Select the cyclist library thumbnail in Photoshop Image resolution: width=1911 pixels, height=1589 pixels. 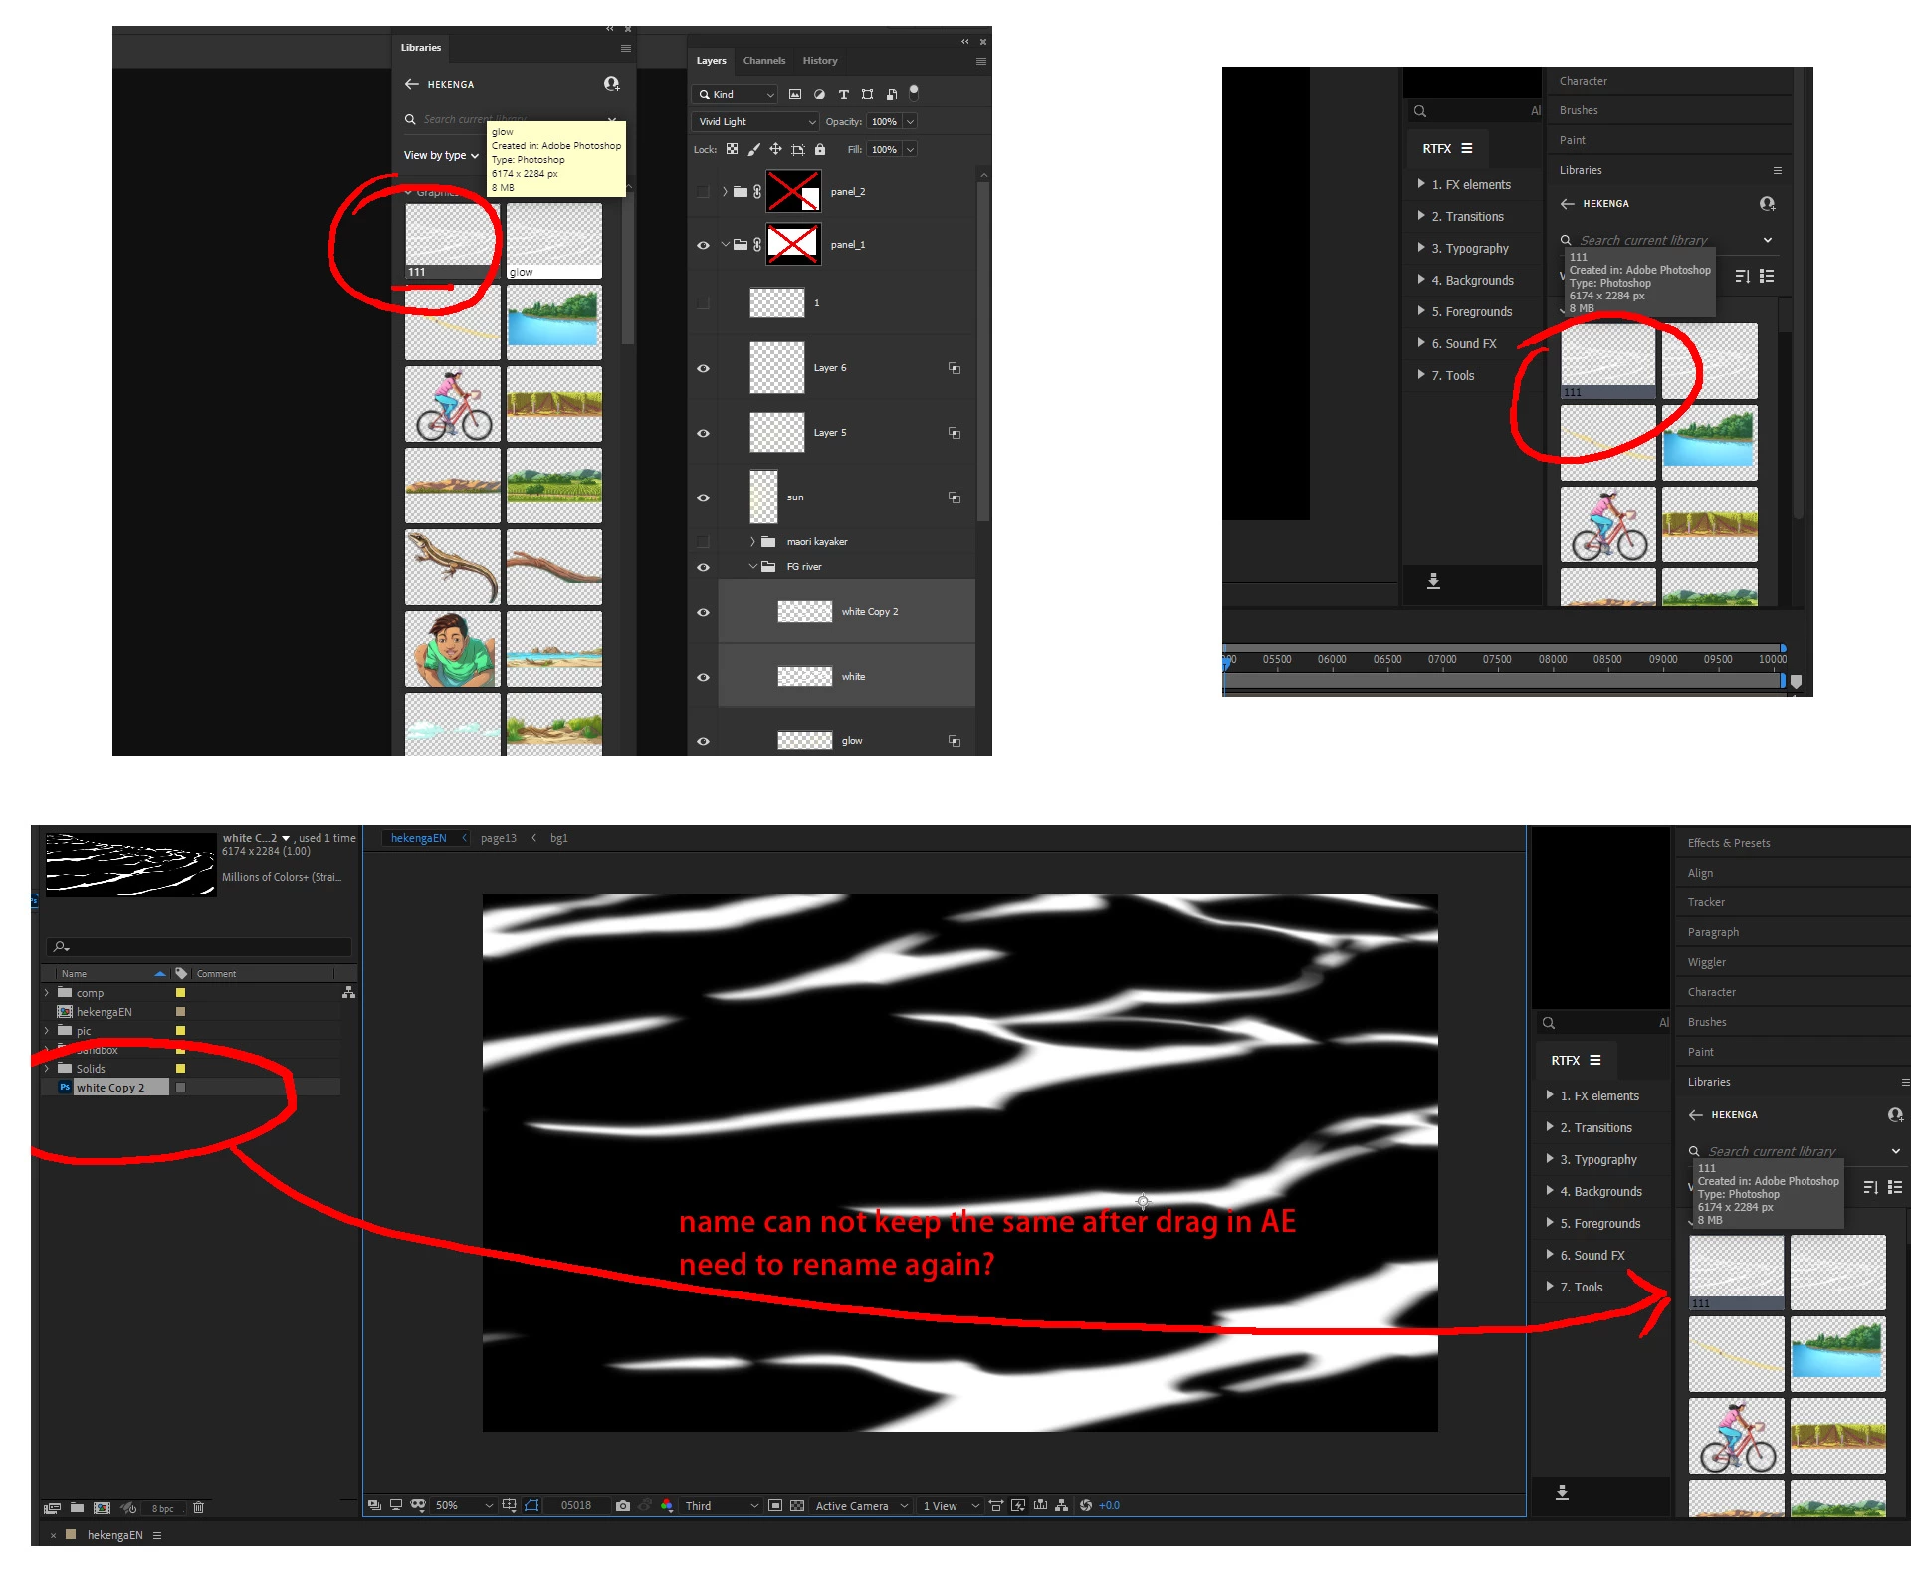pyautogui.click(x=453, y=404)
